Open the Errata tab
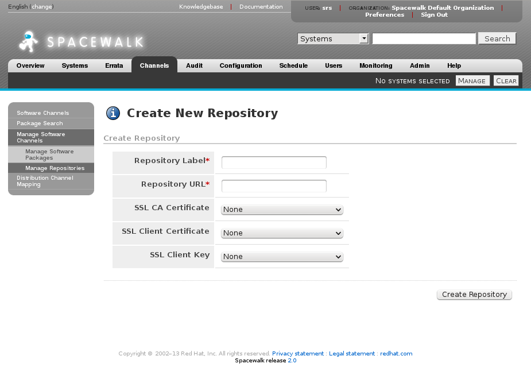The width and height of the screenshot is (531, 375). pyautogui.click(x=114, y=65)
